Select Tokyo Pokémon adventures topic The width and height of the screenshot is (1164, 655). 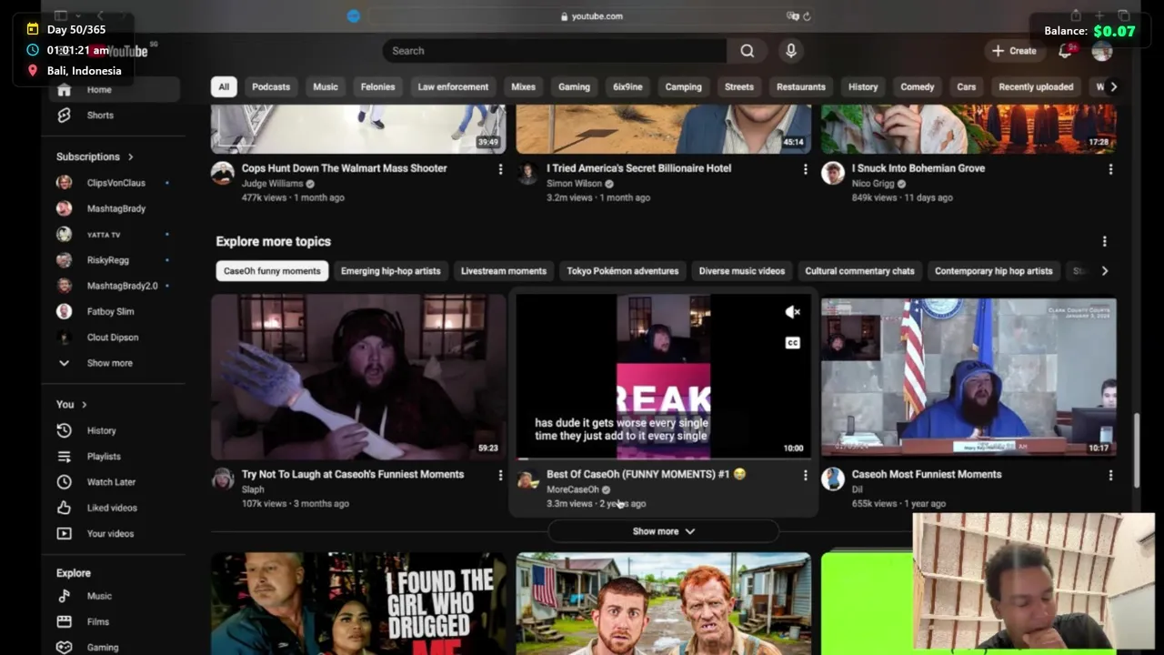point(622,271)
